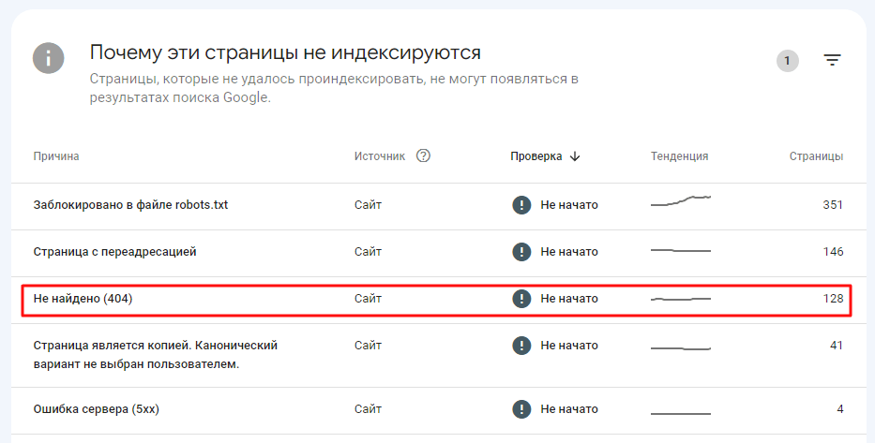Click the trend sparkline in переадресацией row
Screen dimensions: 875x443
click(681, 251)
